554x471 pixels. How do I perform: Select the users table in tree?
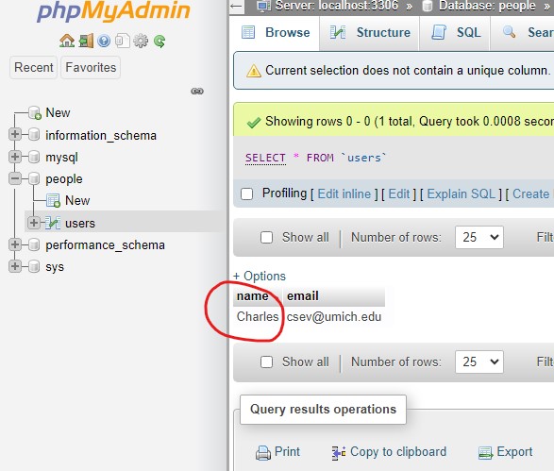pyautogui.click(x=80, y=224)
